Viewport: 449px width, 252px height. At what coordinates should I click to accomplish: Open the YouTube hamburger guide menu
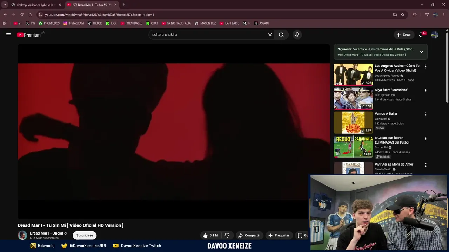pos(8,35)
